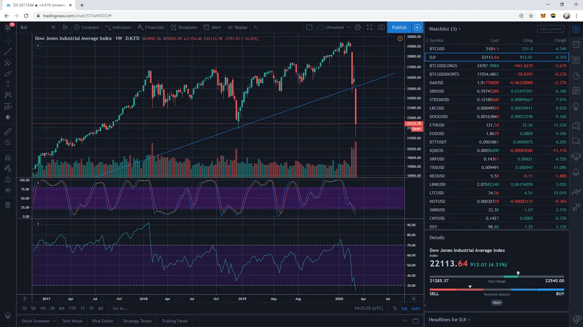Screen dimensions: 583x327
Task: Open the Stock Screener tab
Action: point(38,321)
